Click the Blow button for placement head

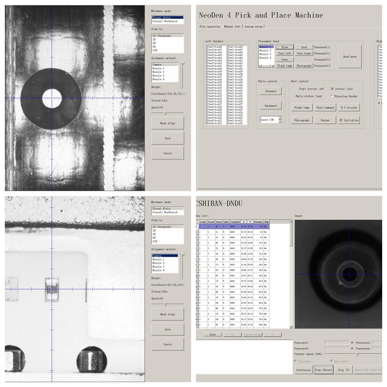click(x=284, y=47)
